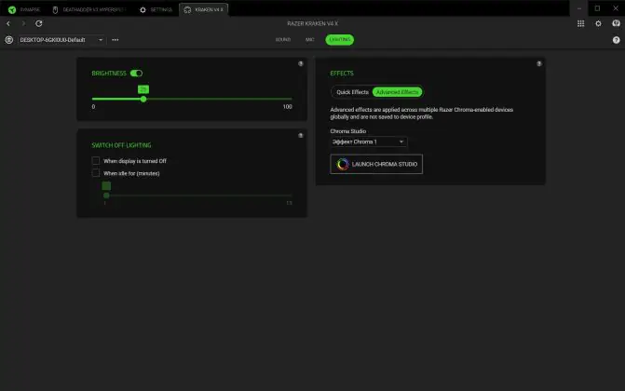Viewport: 625px width, 391px height.
Task: Close the Synapse window
Action: (x=616, y=8)
